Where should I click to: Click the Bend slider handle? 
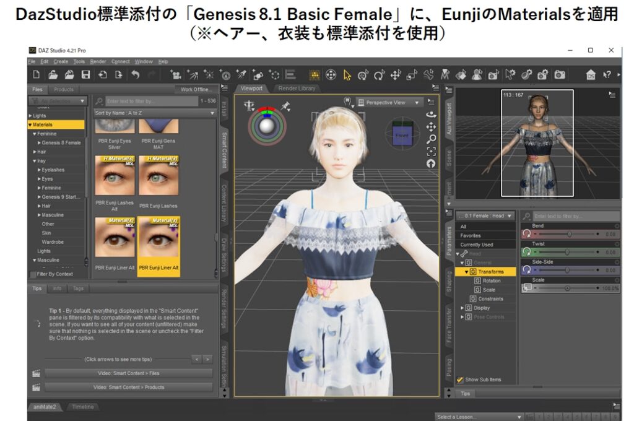[x=569, y=235]
